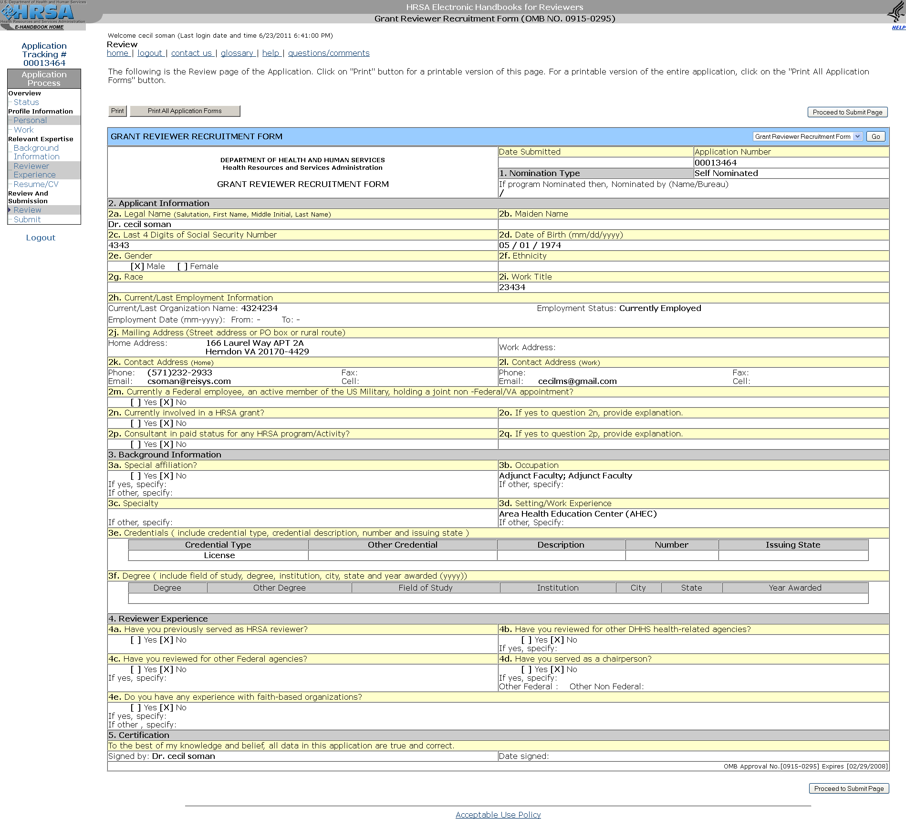Open the glossary link
Image resolution: width=906 pixels, height=819 pixels.
click(x=237, y=53)
